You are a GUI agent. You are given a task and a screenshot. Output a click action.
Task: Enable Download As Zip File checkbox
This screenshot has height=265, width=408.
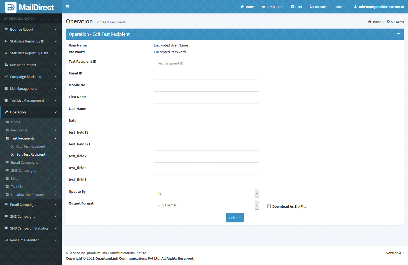tap(269, 206)
